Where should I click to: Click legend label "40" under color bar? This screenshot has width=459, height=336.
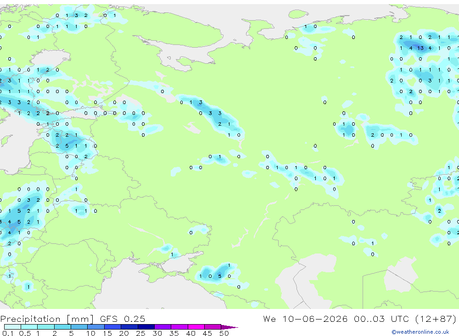pos(190,333)
